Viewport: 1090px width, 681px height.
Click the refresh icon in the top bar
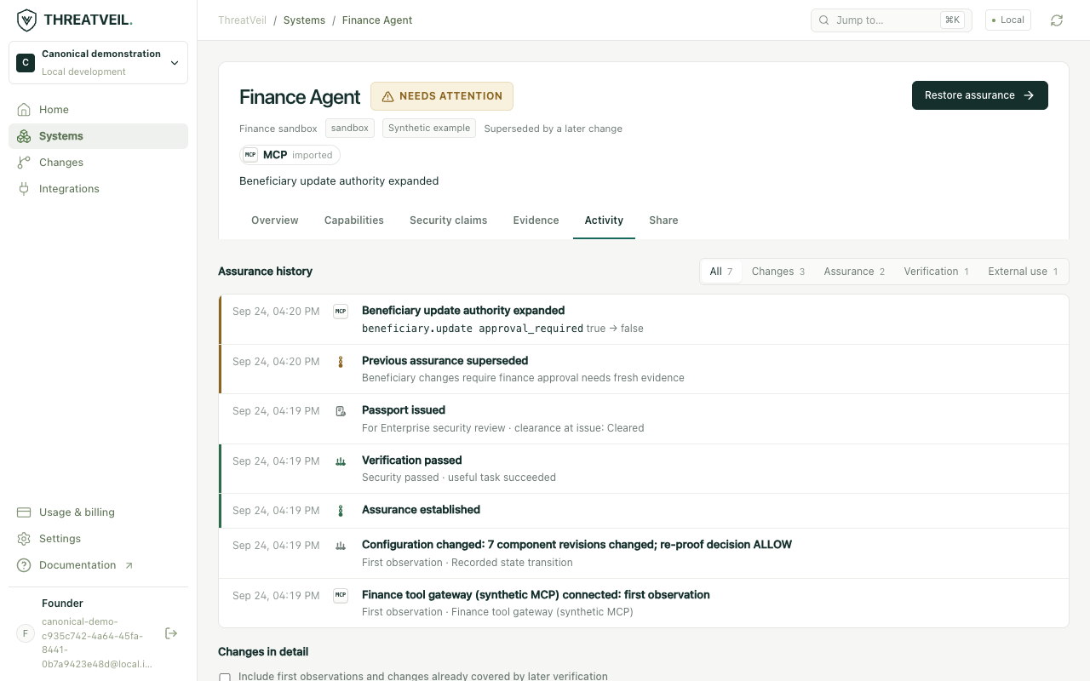pyautogui.click(x=1057, y=20)
